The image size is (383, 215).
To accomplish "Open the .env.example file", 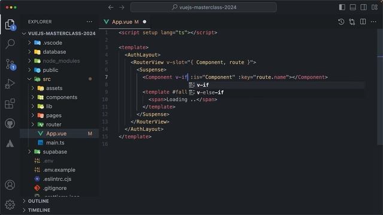I will click(59, 170).
